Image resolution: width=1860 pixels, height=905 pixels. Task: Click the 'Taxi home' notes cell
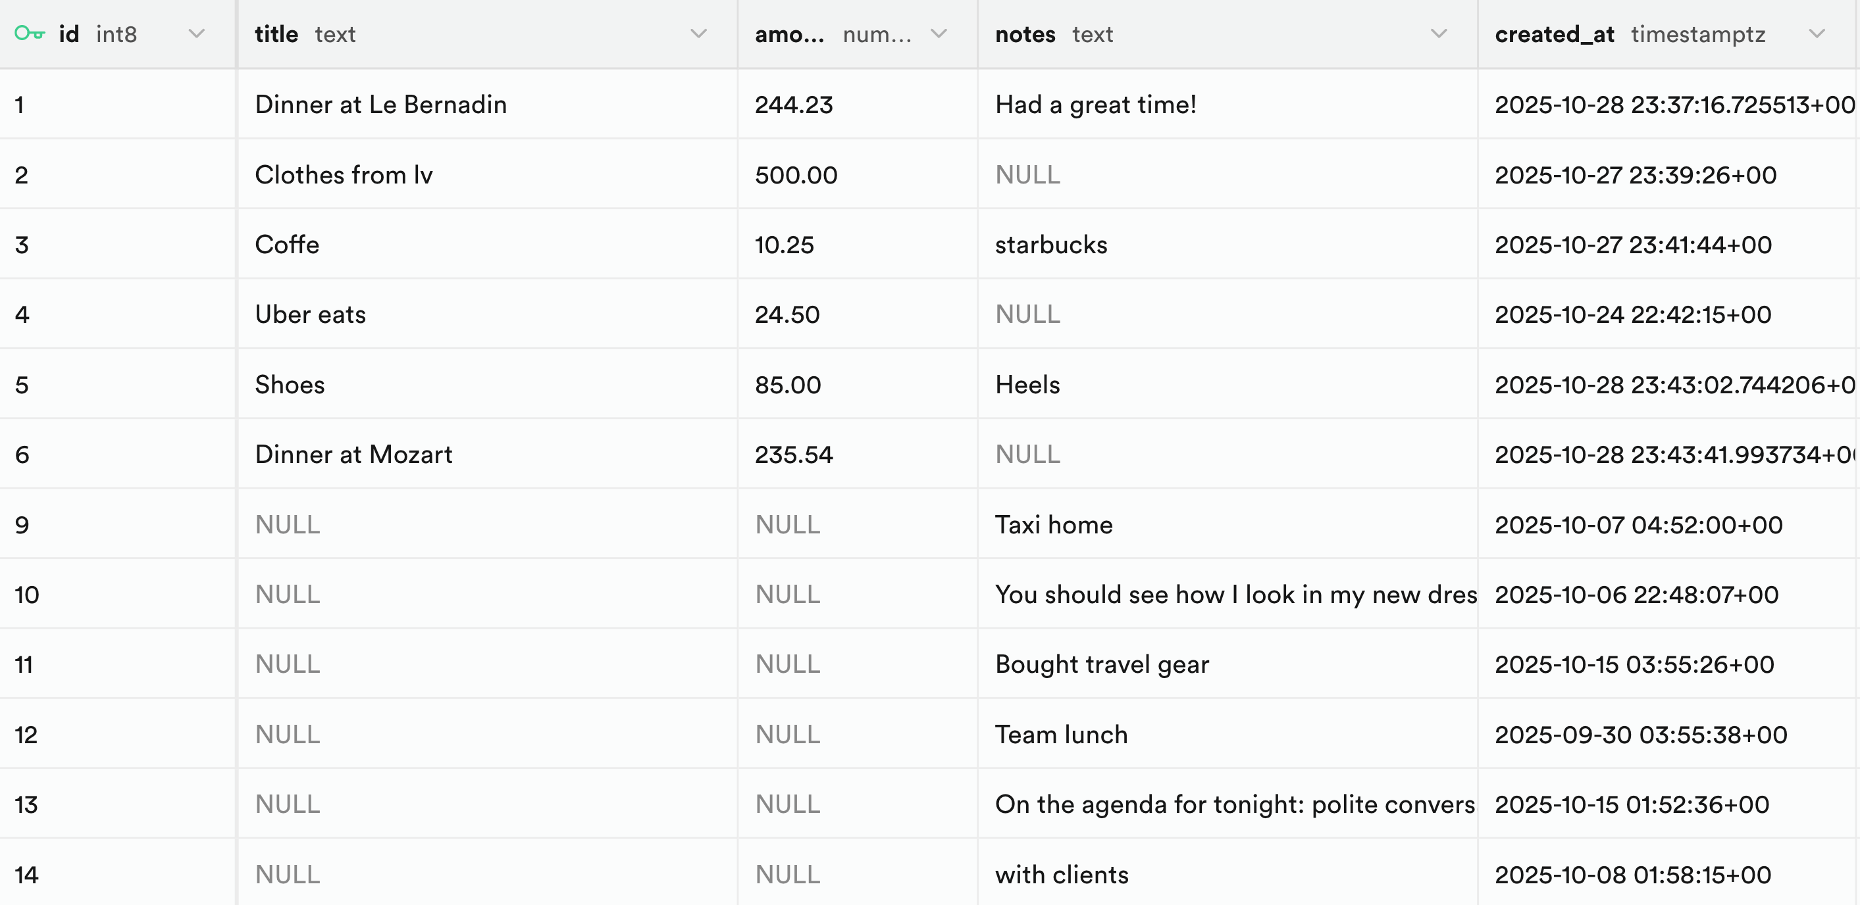pos(1054,525)
